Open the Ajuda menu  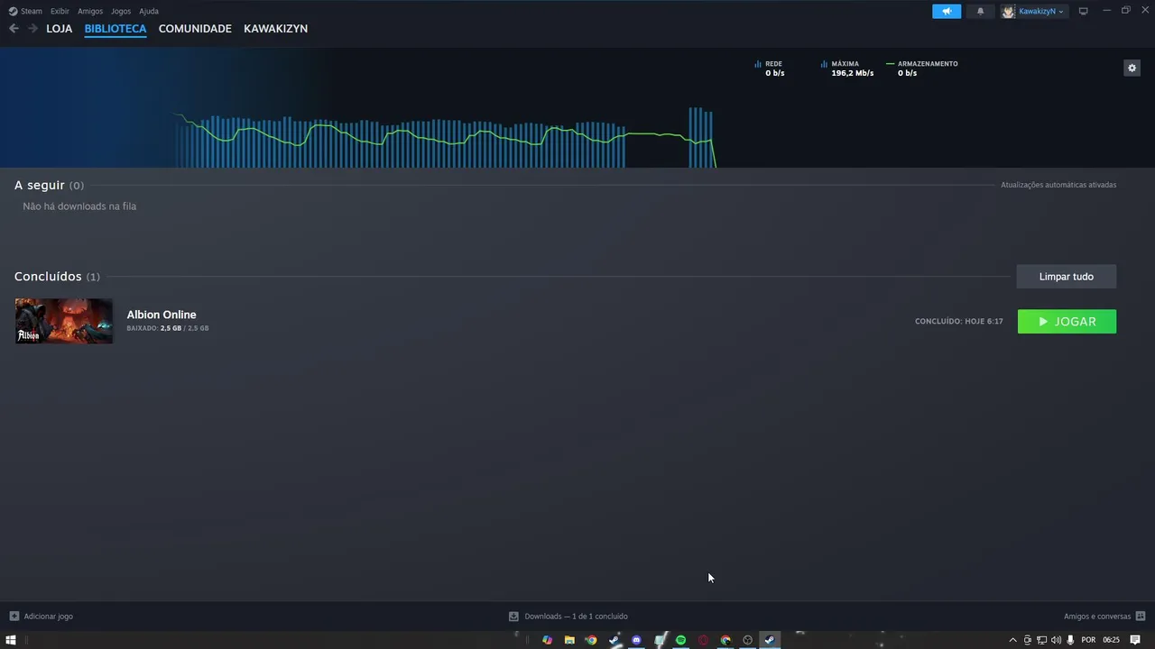149,11
